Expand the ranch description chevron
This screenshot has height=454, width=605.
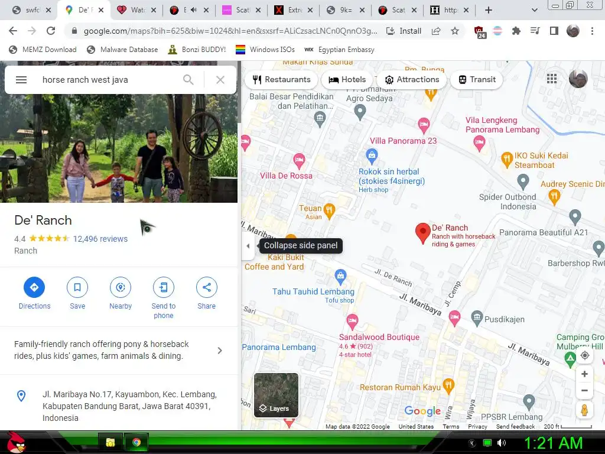point(220,351)
